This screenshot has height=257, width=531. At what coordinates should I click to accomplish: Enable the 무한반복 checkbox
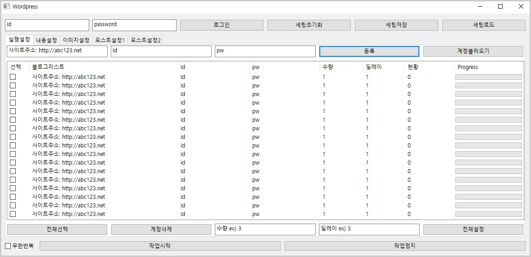(8, 246)
